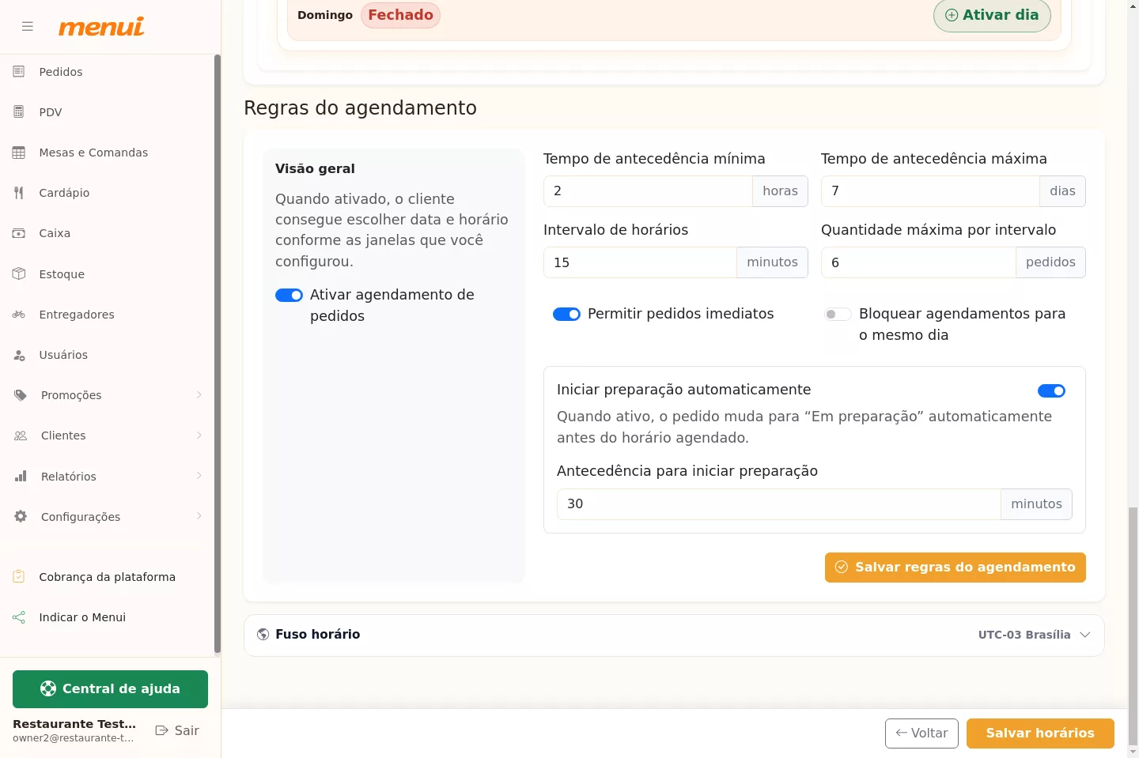This screenshot has height=758, width=1139.
Task: Click Salvar regras do agendamento button
Action: point(955,567)
